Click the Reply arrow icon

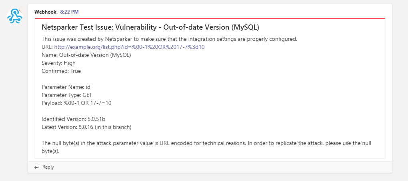click(37, 167)
